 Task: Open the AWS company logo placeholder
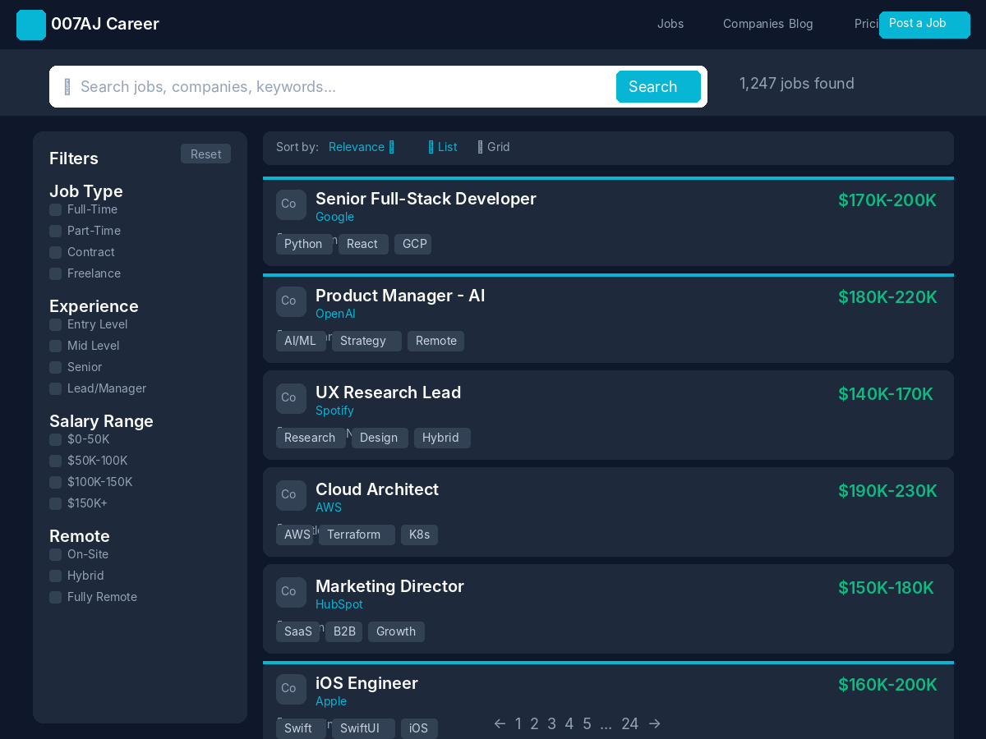click(291, 495)
